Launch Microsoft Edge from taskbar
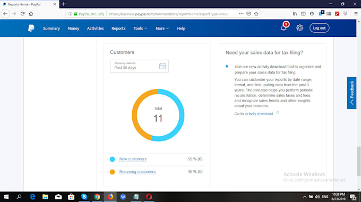This screenshot has width=361, height=202. pos(32,197)
